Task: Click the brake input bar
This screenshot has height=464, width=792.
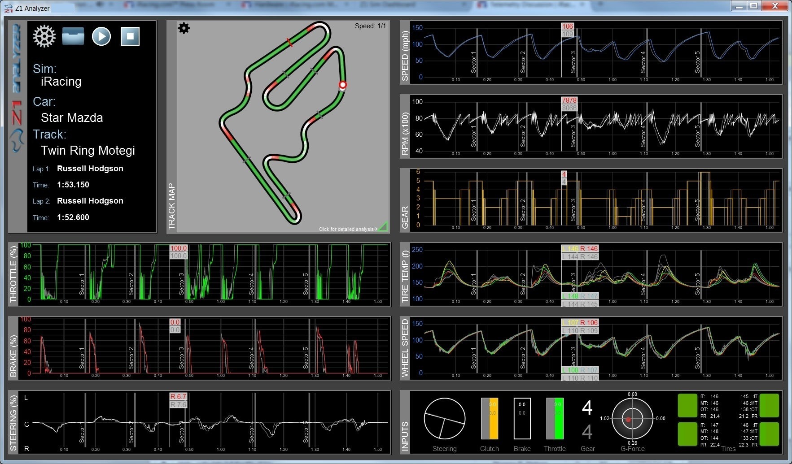Action: point(522,418)
